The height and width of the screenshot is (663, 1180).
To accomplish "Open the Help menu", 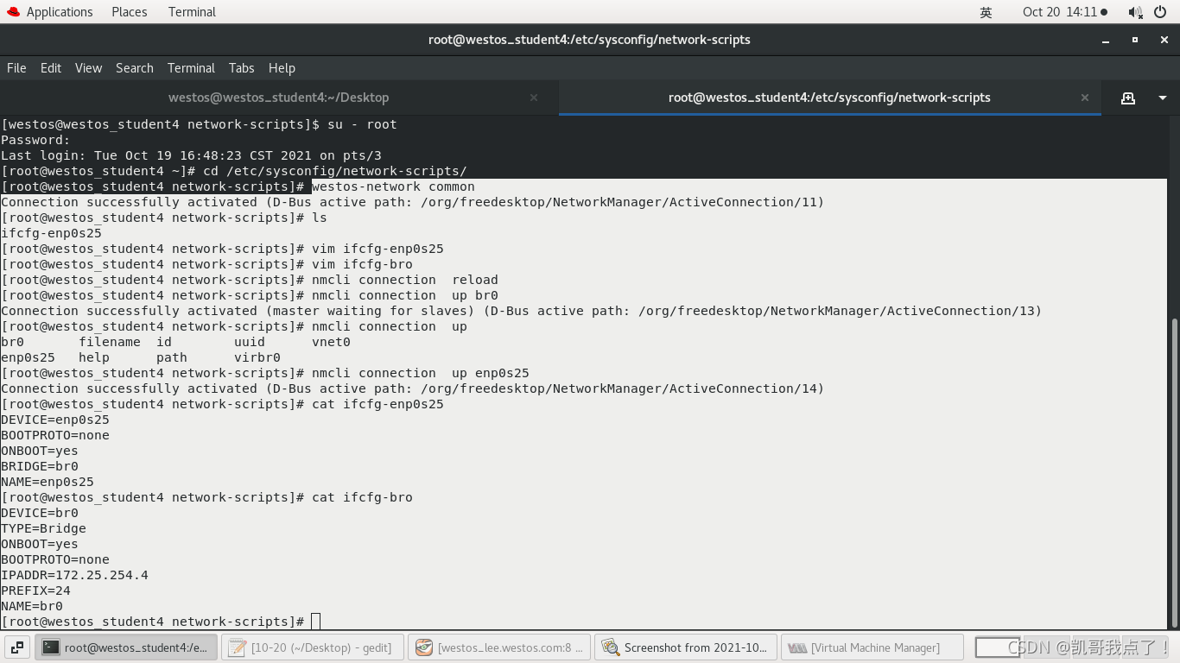I will click(x=282, y=68).
